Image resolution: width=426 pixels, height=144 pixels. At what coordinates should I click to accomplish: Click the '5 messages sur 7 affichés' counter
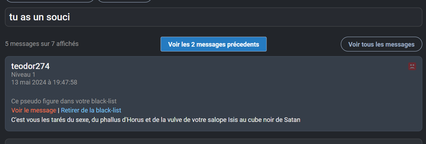click(x=42, y=44)
